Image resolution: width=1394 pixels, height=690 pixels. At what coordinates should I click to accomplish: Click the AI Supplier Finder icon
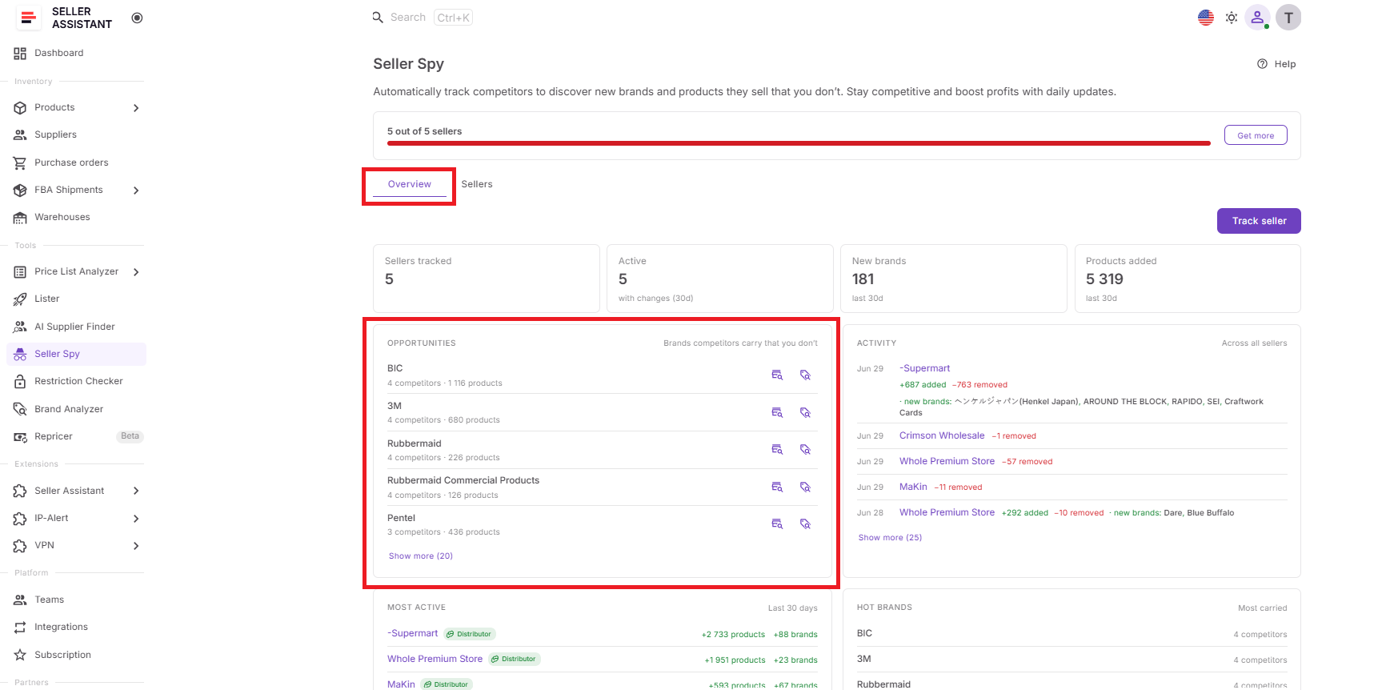(x=20, y=327)
